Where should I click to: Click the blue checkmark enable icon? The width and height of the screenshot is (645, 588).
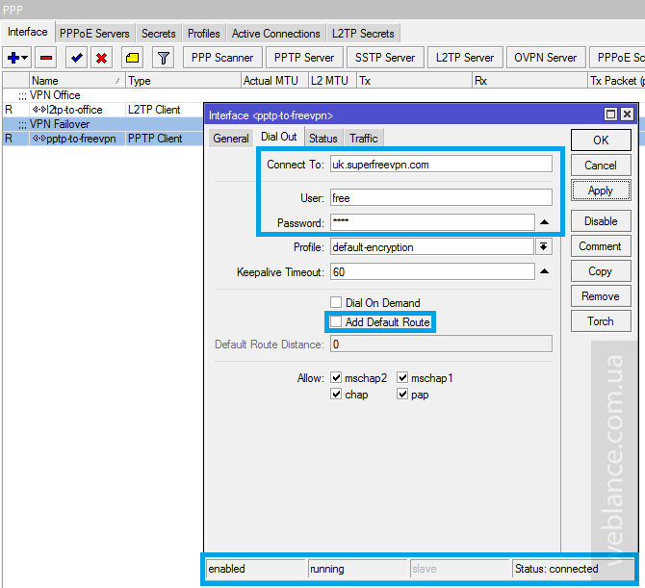point(76,58)
